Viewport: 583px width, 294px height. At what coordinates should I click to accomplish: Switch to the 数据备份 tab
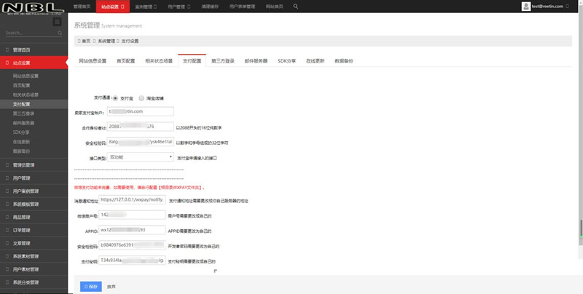pyautogui.click(x=344, y=61)
